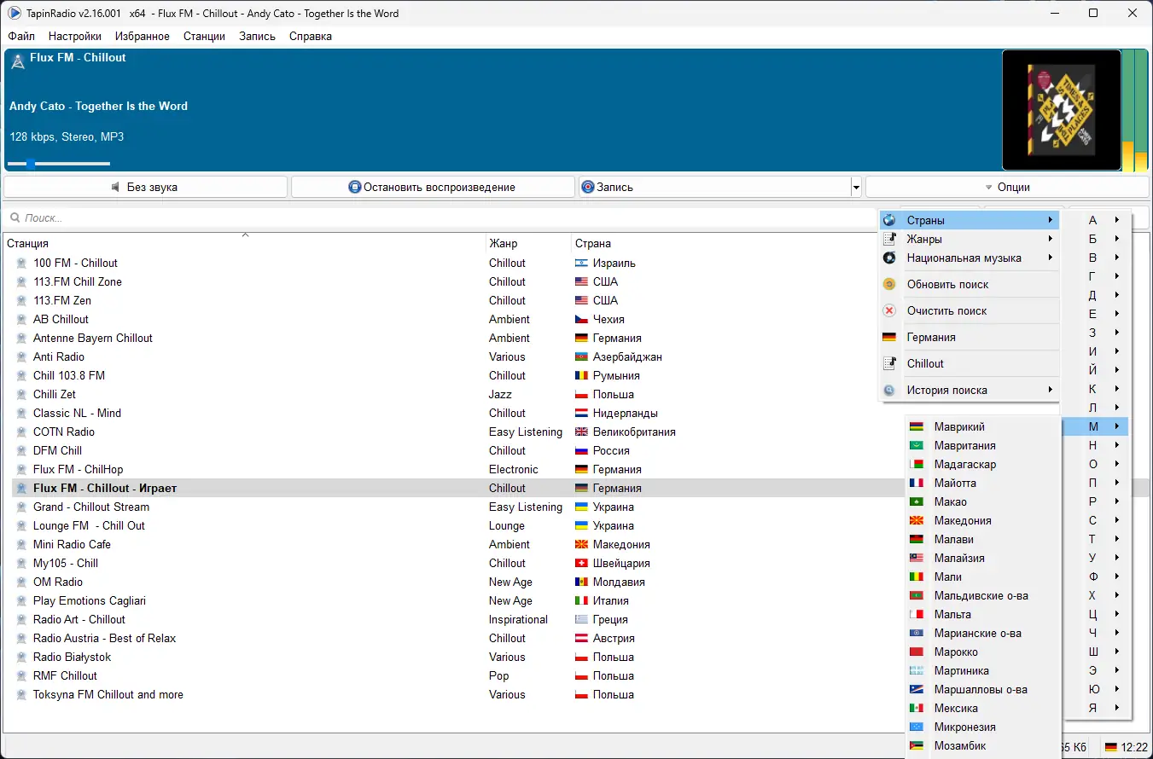Screen dimensions: 1153x759
Task: Click the Maldives flag icon in the submenu
Action: pyautogui.click(x=917, y=595)
